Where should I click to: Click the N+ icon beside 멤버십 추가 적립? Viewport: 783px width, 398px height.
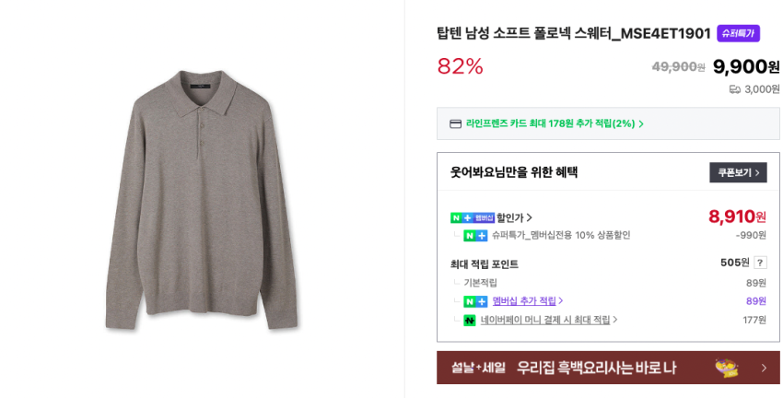point(475,301)
